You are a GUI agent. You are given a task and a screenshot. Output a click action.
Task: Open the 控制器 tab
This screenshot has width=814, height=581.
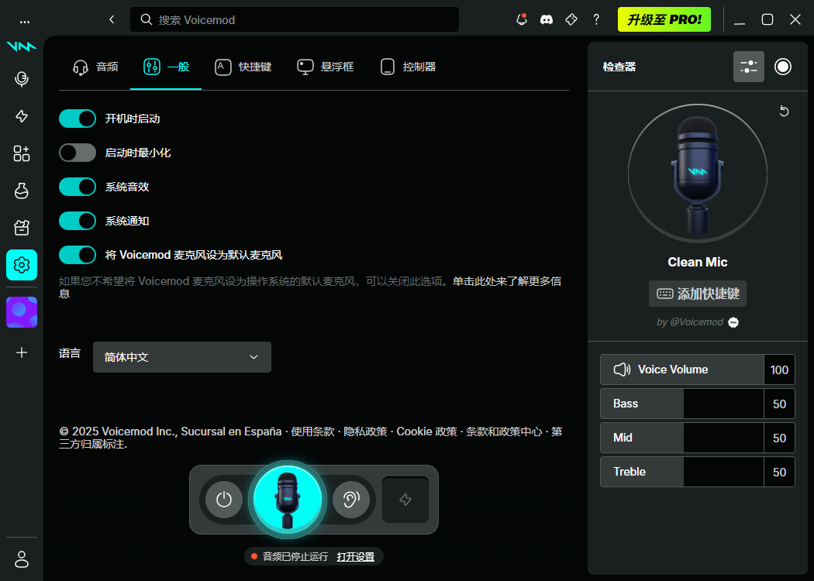point(408,67)
